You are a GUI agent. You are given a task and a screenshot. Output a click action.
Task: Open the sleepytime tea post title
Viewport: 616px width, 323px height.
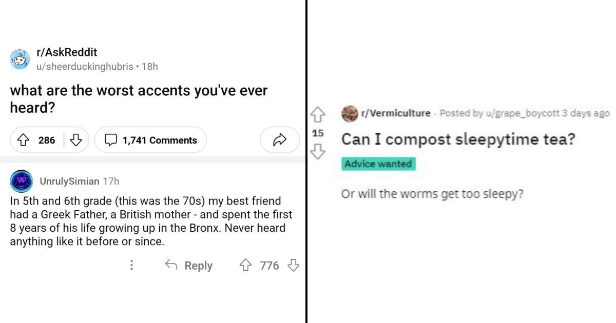[458, 139]
